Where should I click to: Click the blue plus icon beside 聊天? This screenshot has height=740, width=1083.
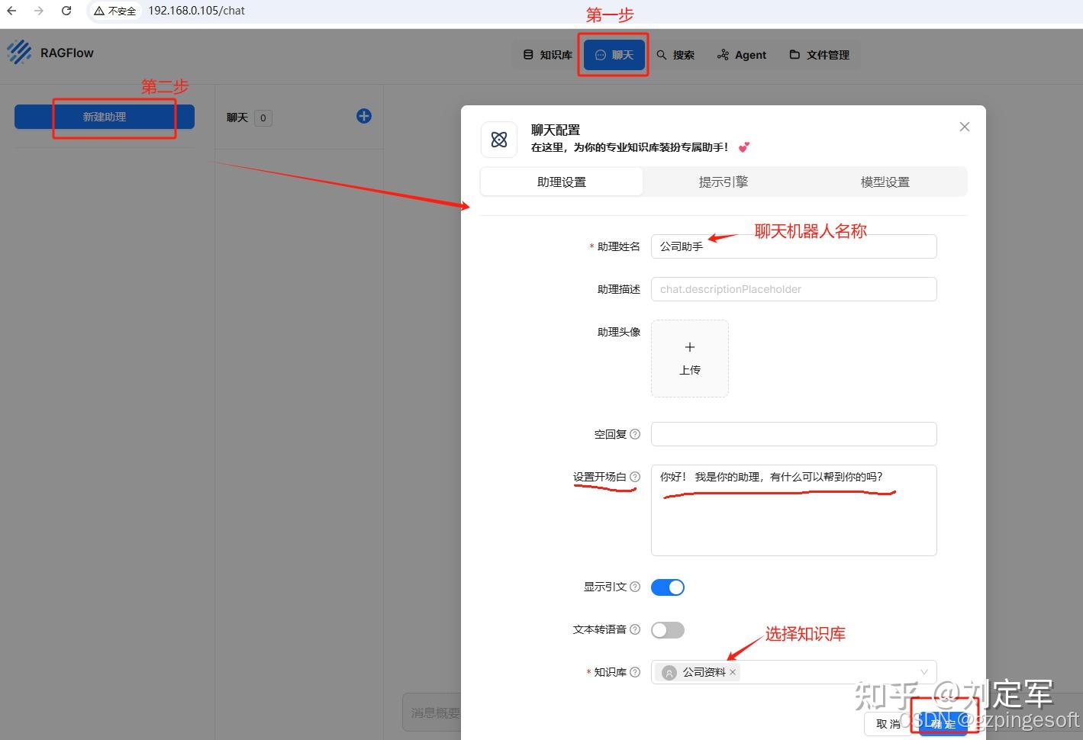pyautogui.click(x=364, y=116)
